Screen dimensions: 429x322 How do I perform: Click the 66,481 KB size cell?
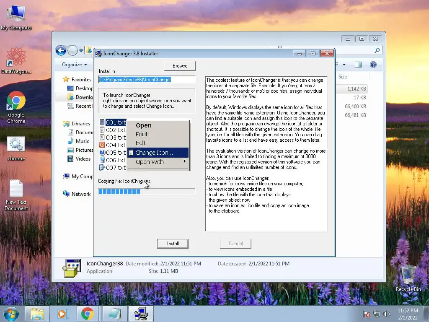pyautogui.click(x=355, y=115)
